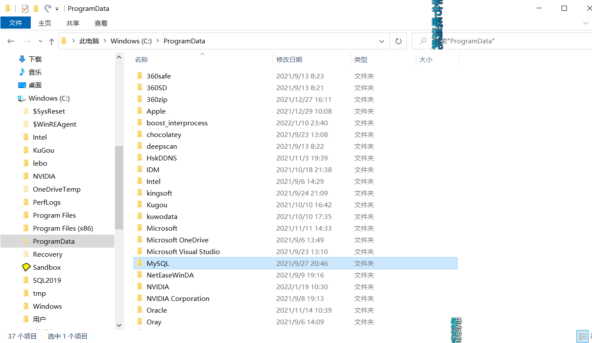Select the 360zip folder name
This screenshot has height=343, width=592.
point(157,99)
